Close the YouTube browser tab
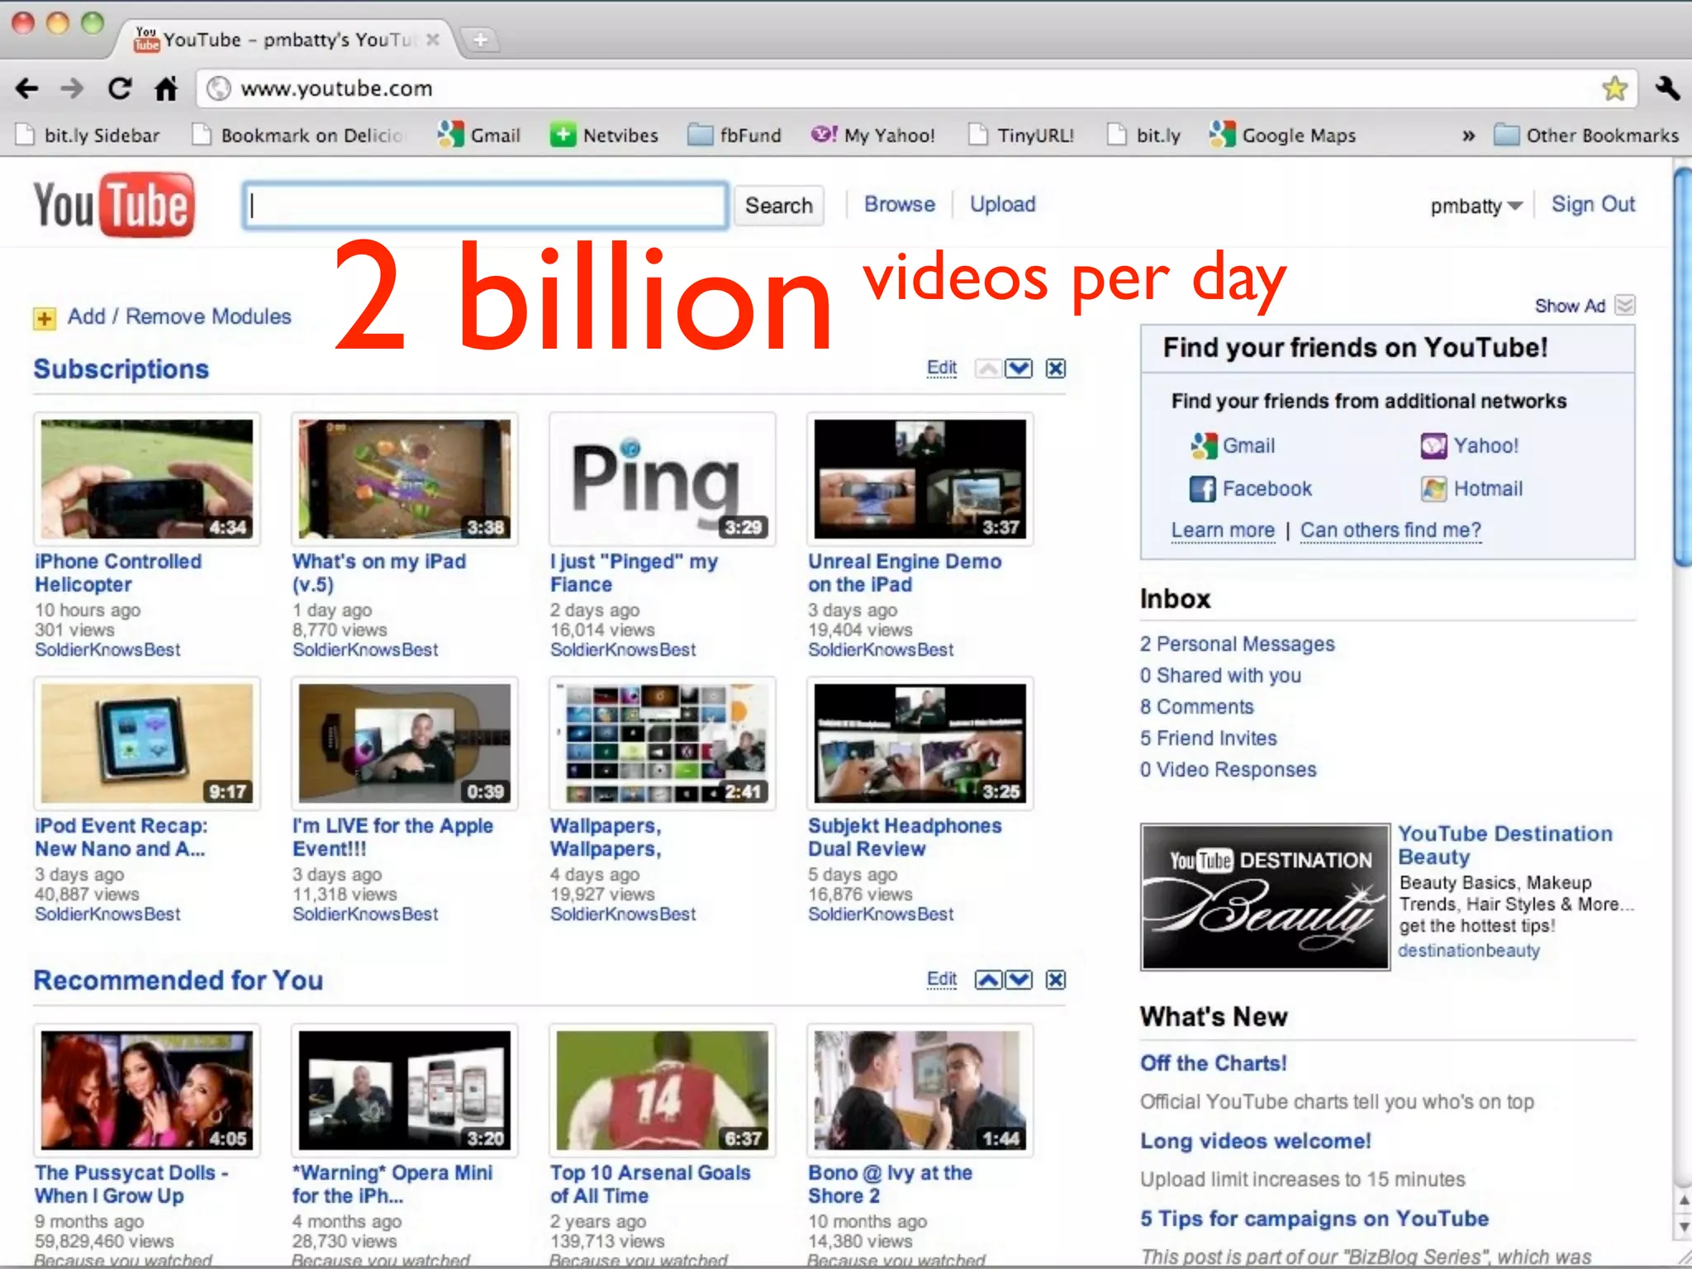Image resolution: width=1692 pixels, height=1269 pixels. (x=432, y=39)
